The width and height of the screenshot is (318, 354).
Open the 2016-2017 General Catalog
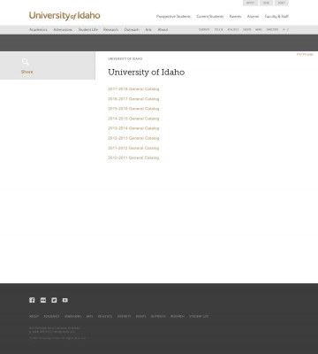133,99
